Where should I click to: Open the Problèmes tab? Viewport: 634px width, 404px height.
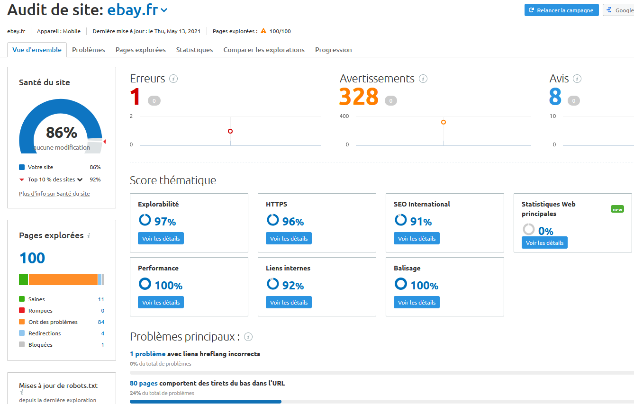(89, 50)
